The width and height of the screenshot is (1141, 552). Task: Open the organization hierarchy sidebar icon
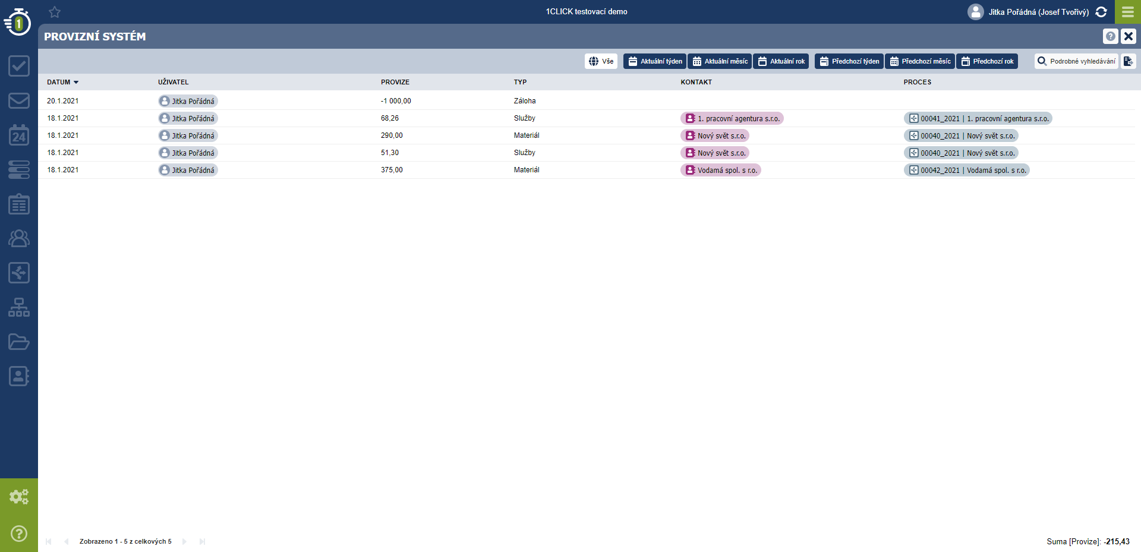pos(19,307)
